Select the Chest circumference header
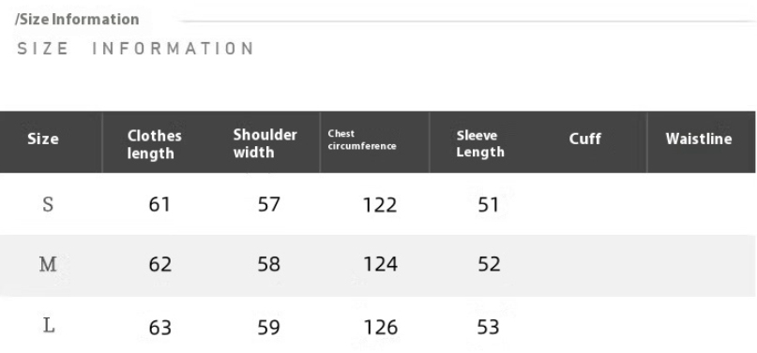 (362, 140)
